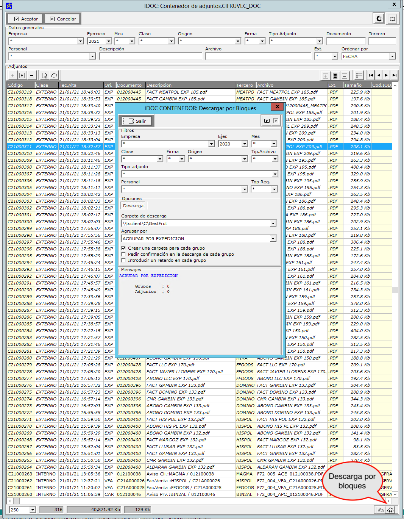The width and height of the screenshot is (404, 519).
Task: Go to last record using navigation arrow
Action: (394, 75)
